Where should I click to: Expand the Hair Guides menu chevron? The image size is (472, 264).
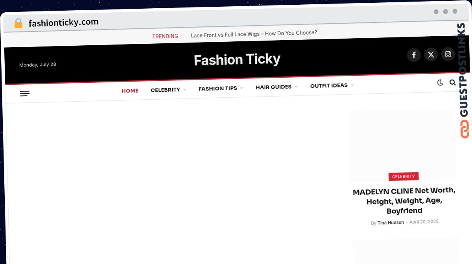pyautogui.click(x=296, y=86)
